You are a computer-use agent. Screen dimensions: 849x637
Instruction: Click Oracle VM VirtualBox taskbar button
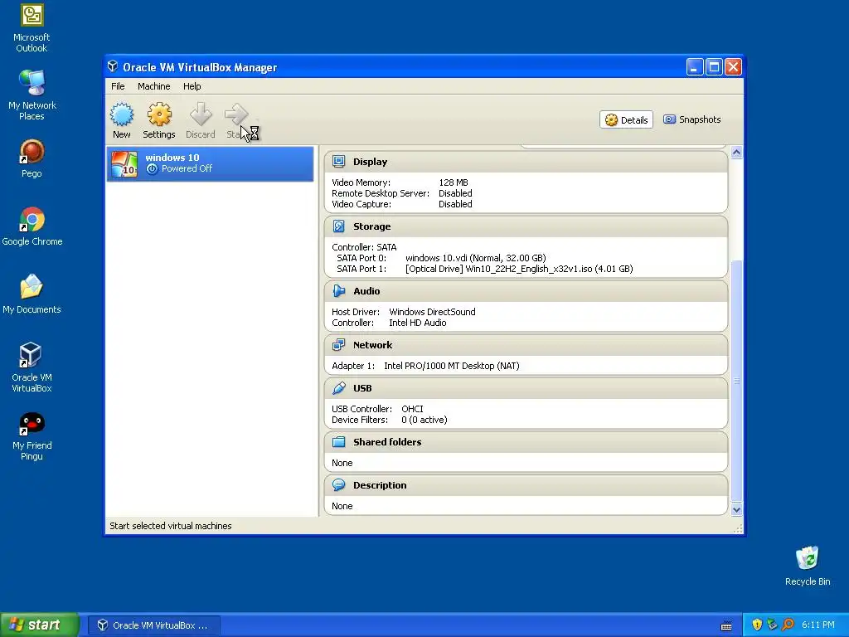(153, 625)
